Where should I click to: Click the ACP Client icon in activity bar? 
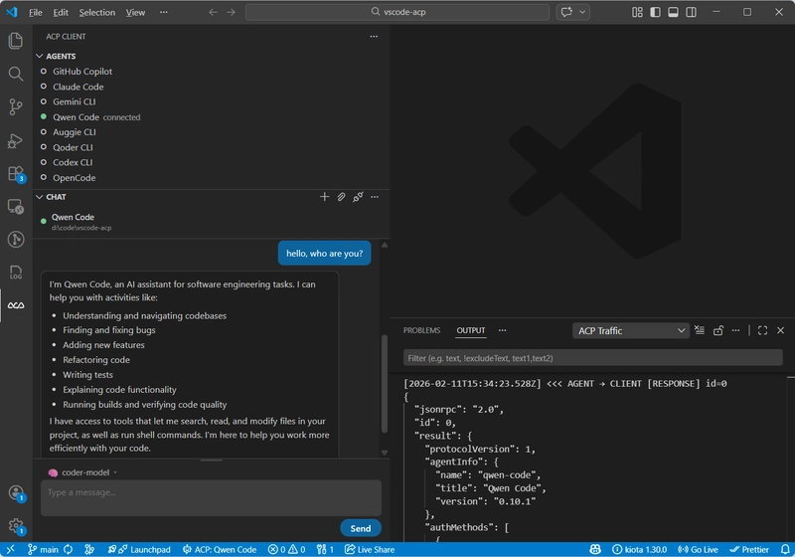tap(16, 305)
